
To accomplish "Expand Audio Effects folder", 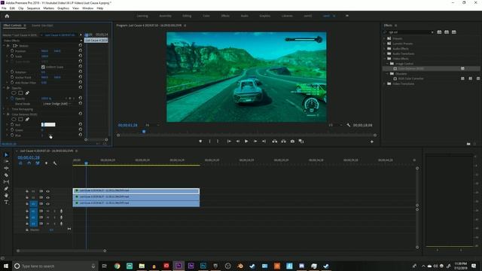I will (384, 48).
